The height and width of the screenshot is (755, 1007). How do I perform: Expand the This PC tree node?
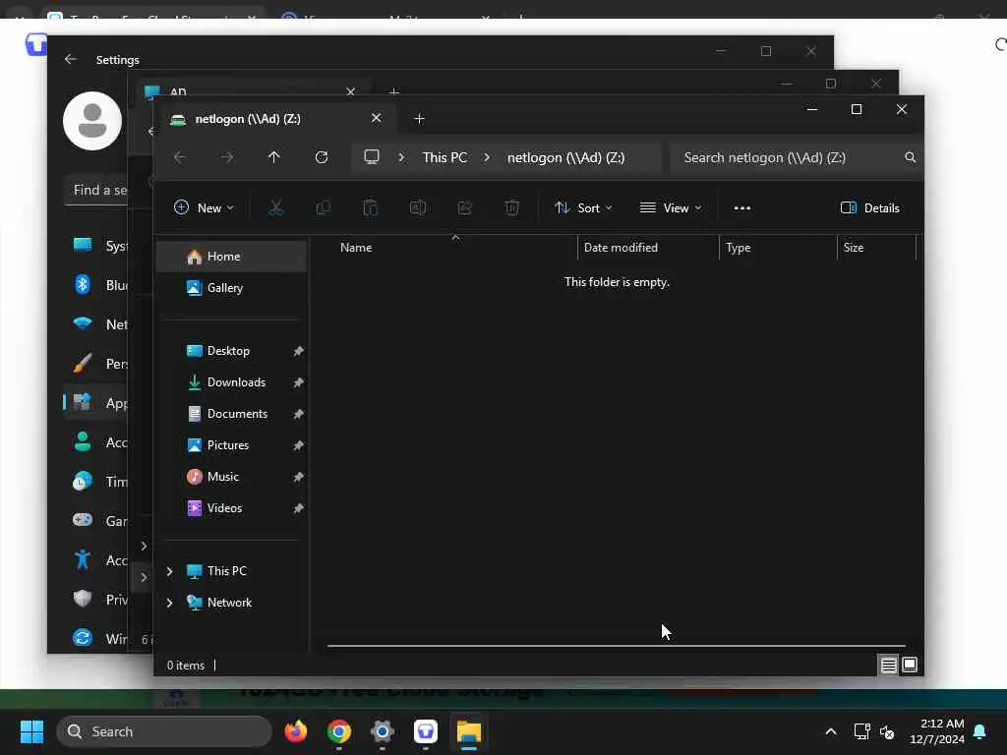(169, 571)
